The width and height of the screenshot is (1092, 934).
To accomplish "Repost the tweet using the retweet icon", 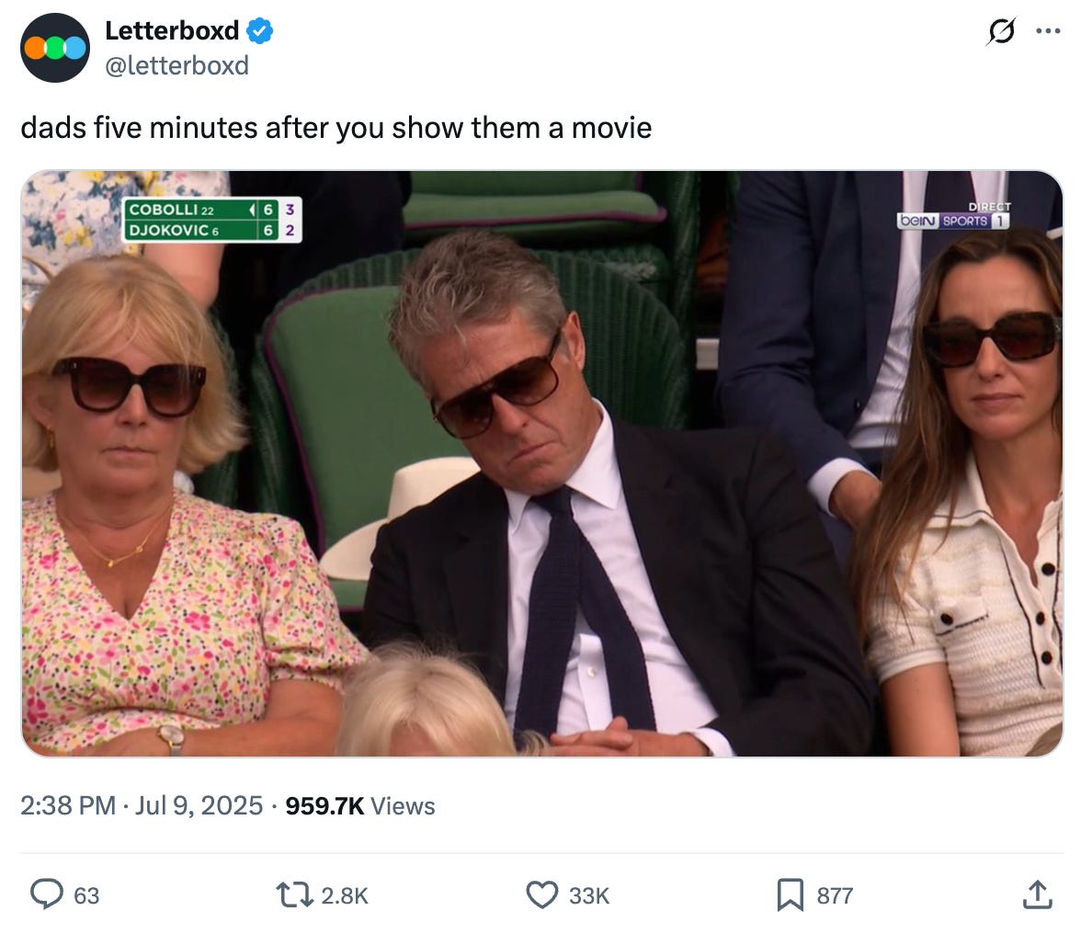I will [294, 894].
